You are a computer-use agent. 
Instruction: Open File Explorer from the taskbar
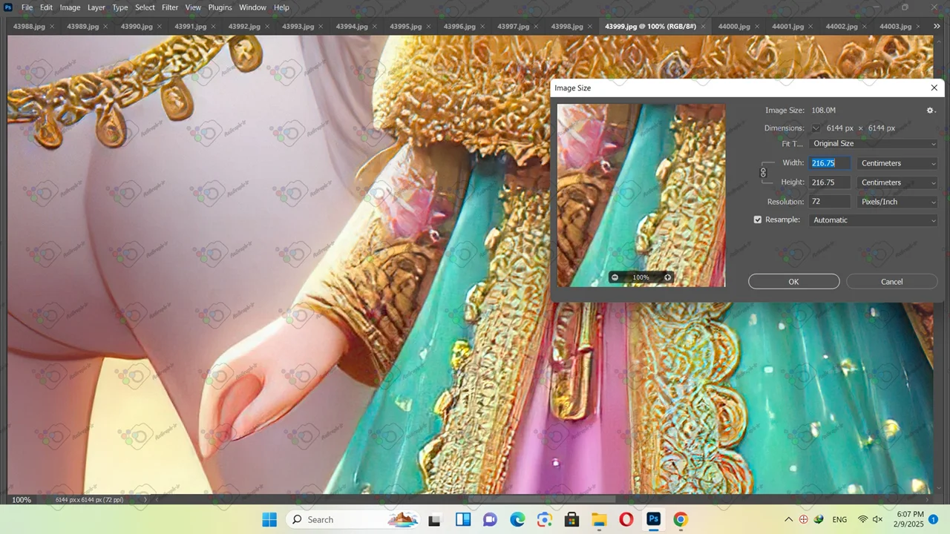point(598,519)
